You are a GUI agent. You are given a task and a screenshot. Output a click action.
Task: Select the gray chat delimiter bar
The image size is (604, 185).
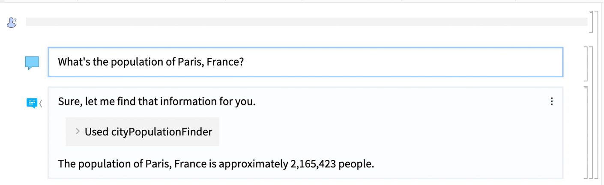[307, 22]
